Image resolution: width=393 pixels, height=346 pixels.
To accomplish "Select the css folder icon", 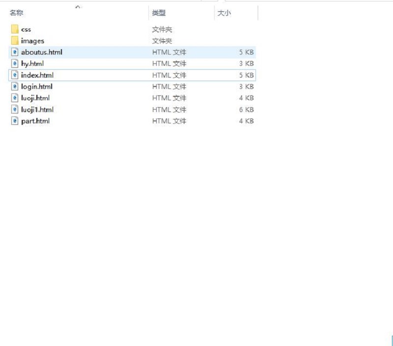I will click(15, 29).
